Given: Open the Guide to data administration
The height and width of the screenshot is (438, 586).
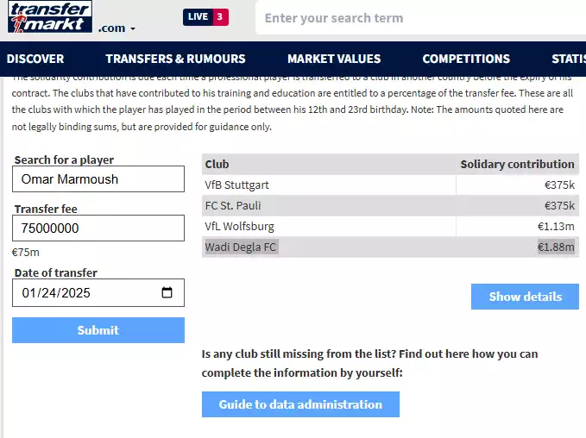Looking at the screenshot, I should point(300,404).
